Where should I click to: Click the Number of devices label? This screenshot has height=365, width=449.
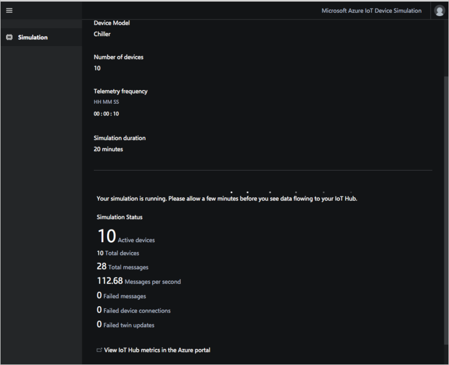[x=119, y=57]
